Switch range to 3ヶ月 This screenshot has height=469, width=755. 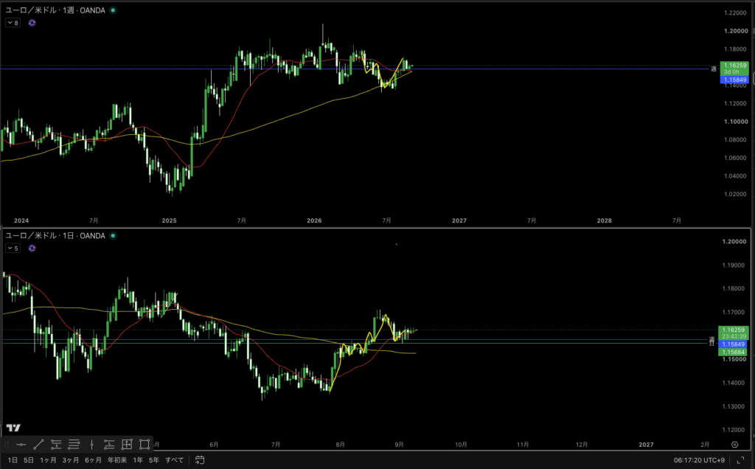71,460
